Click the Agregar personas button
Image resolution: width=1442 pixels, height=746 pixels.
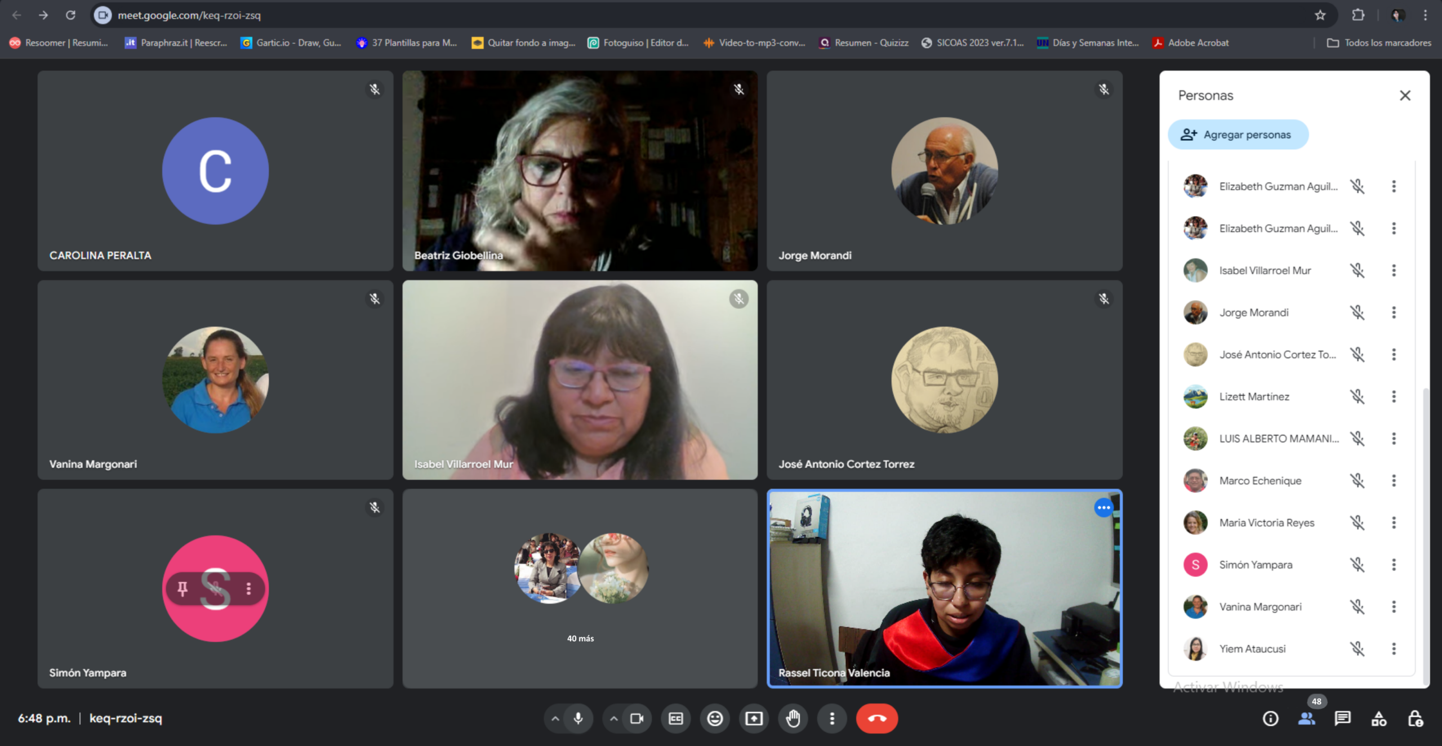coord(1238,135)
